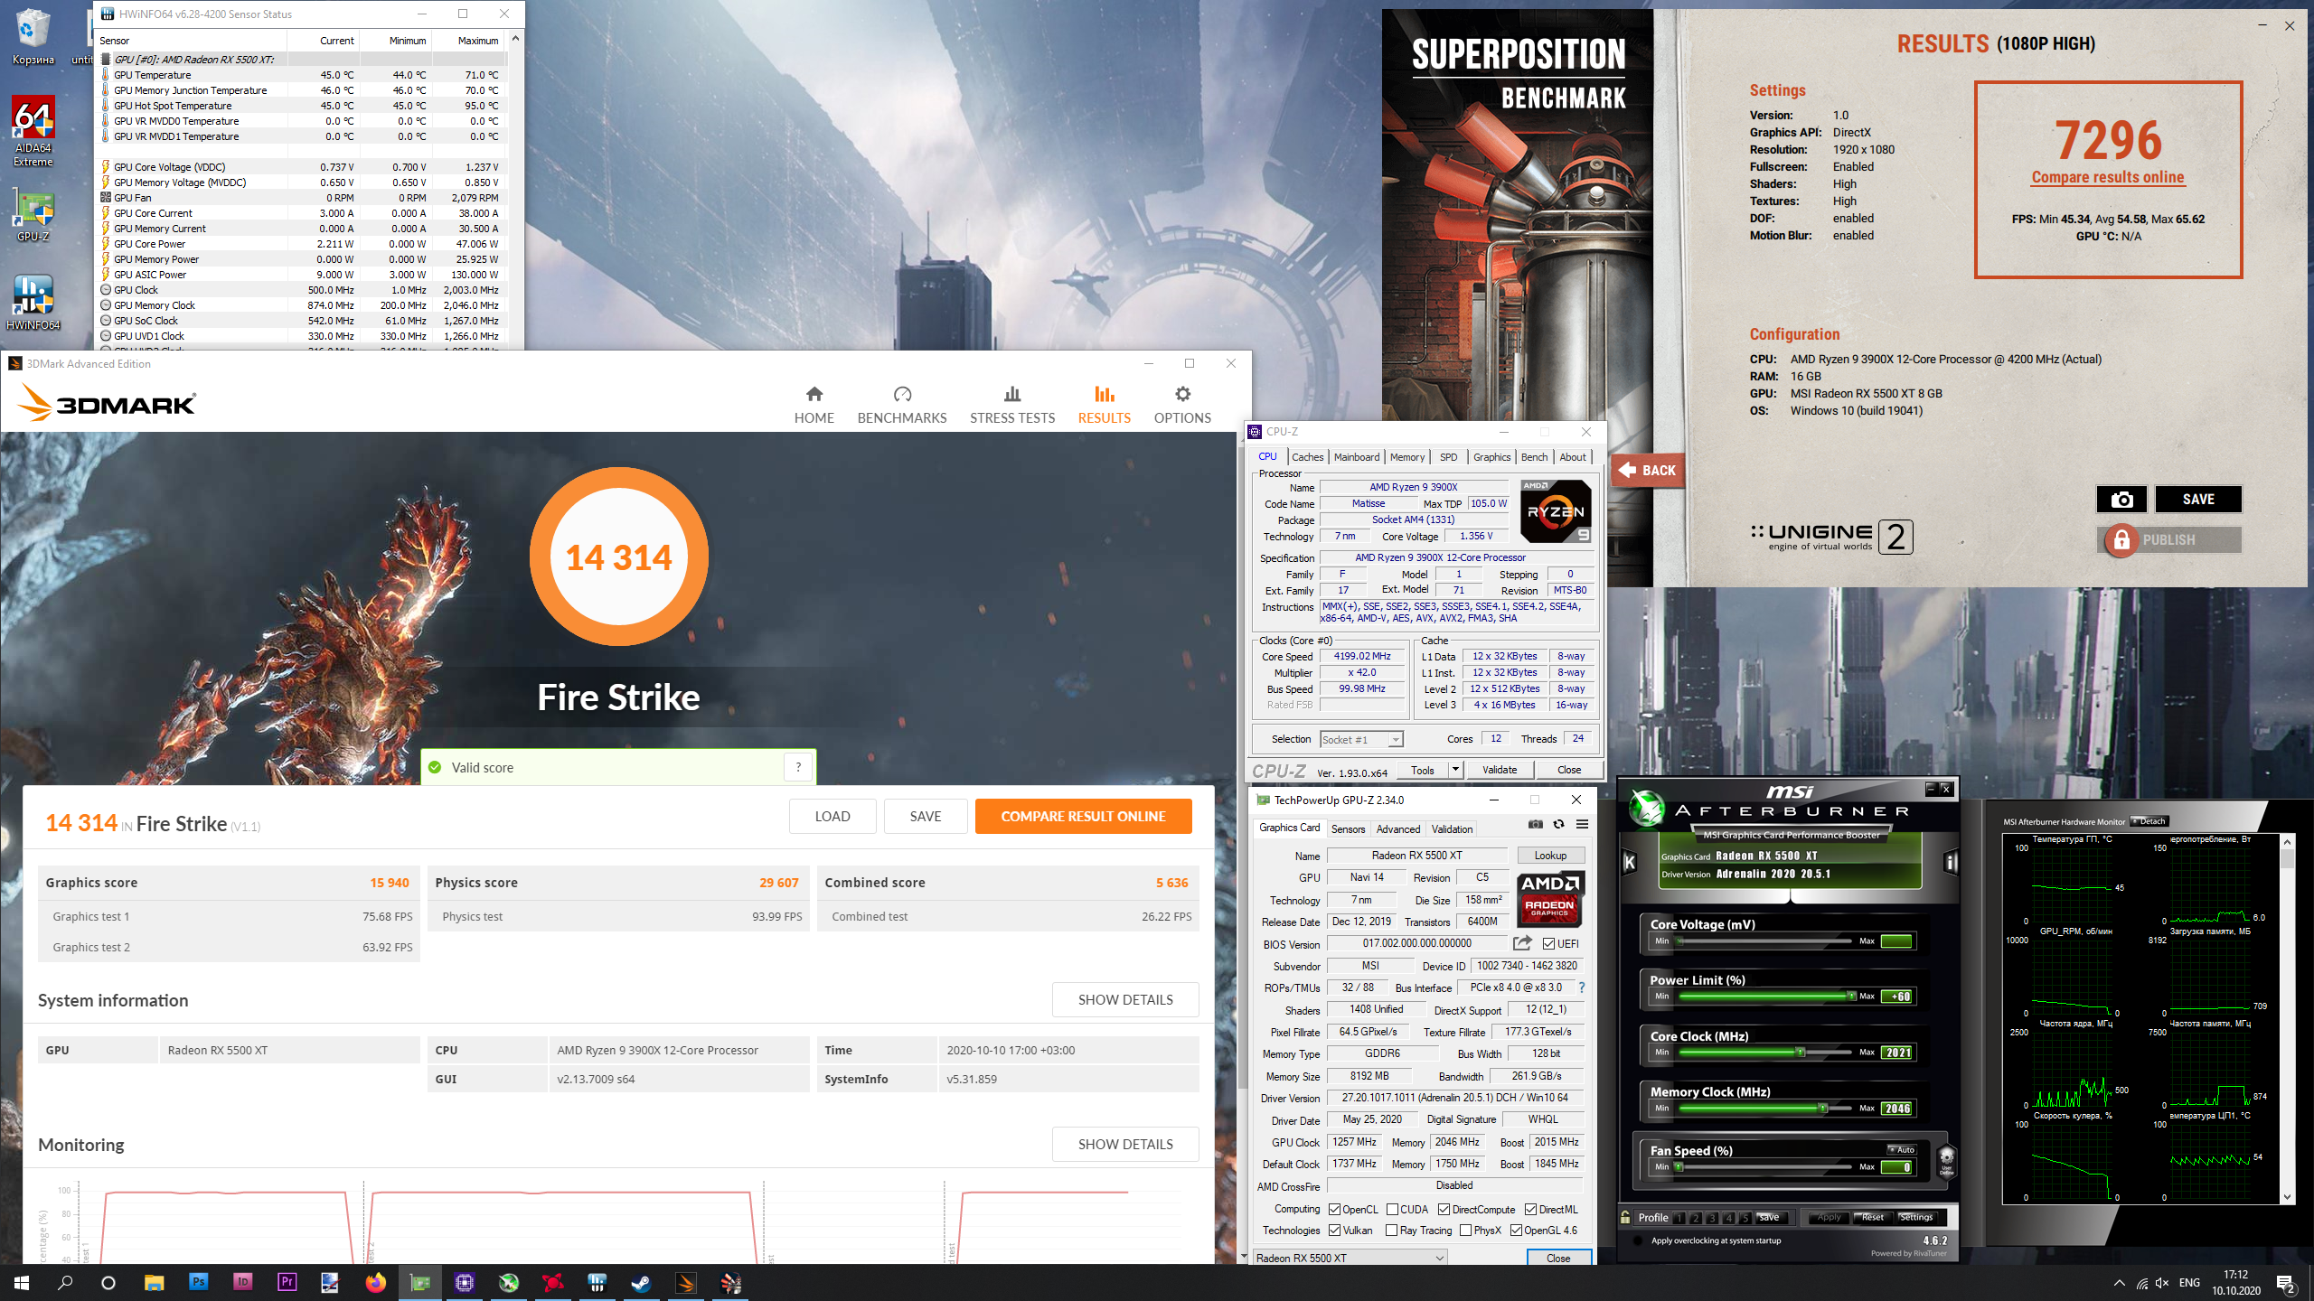Open File Explorer from taskbar
Viewport: 2314px width, 1301px height.
click(154, 1282)
